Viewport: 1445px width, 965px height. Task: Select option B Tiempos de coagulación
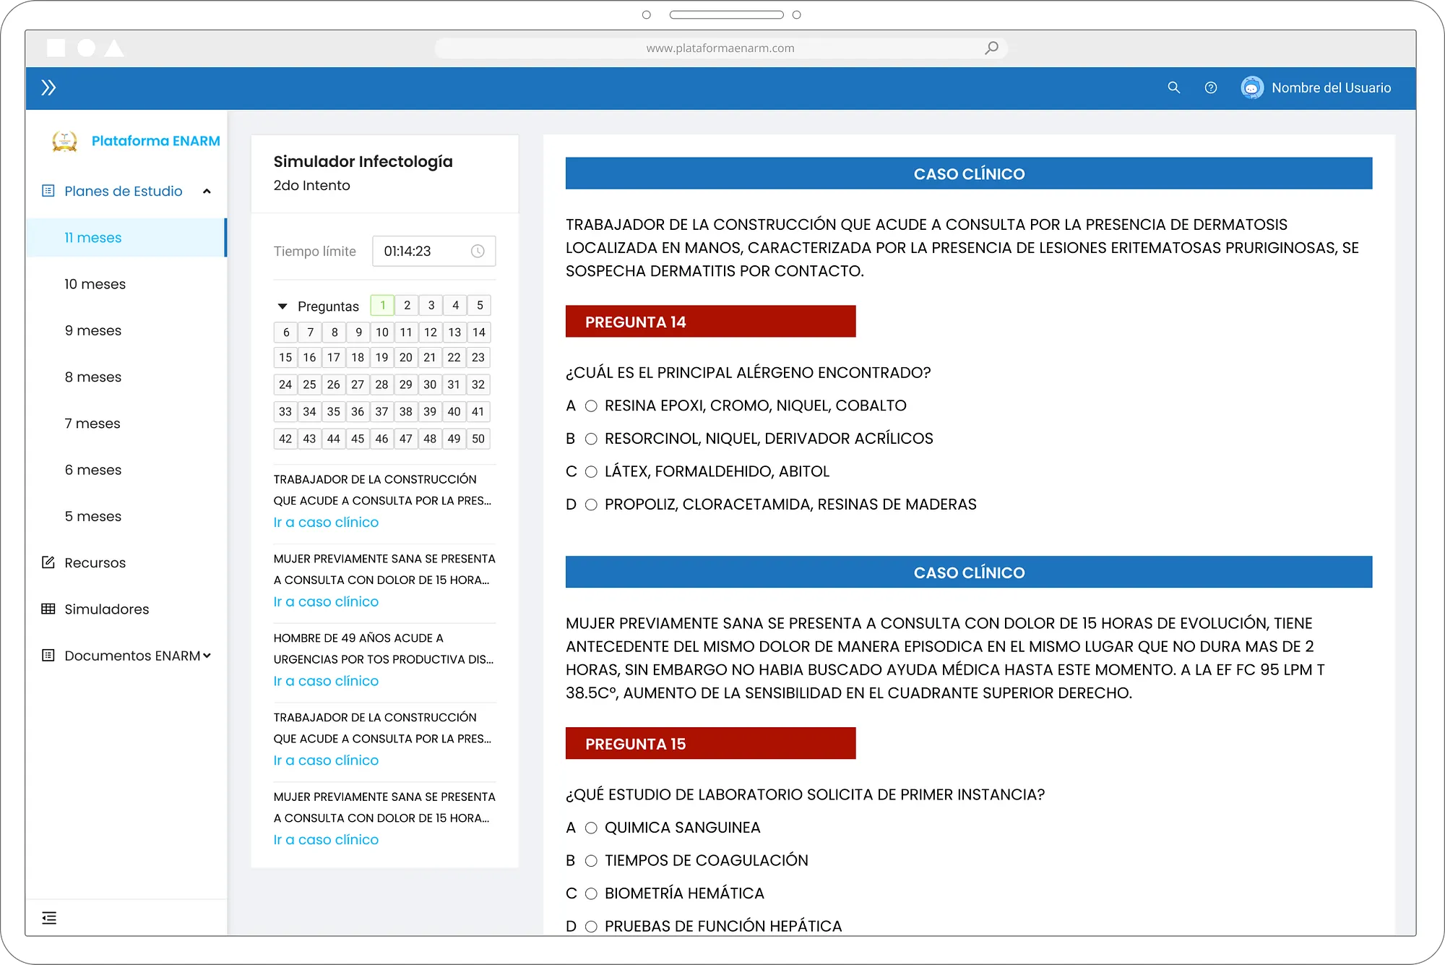(x=591, y=861)
